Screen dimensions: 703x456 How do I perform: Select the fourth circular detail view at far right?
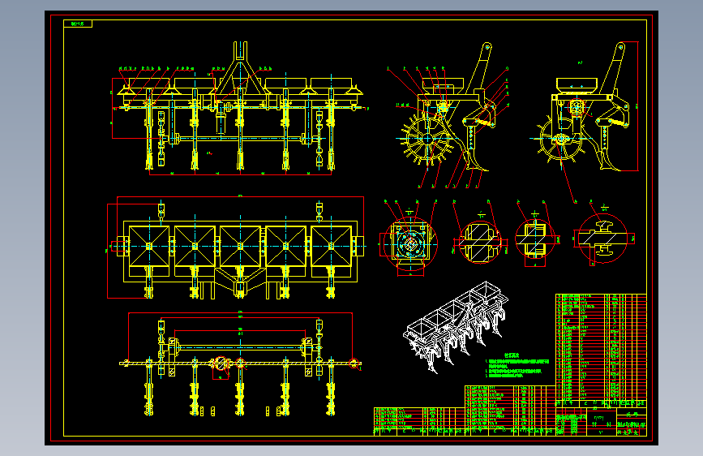pyautogui.click(x=603, y=239)
